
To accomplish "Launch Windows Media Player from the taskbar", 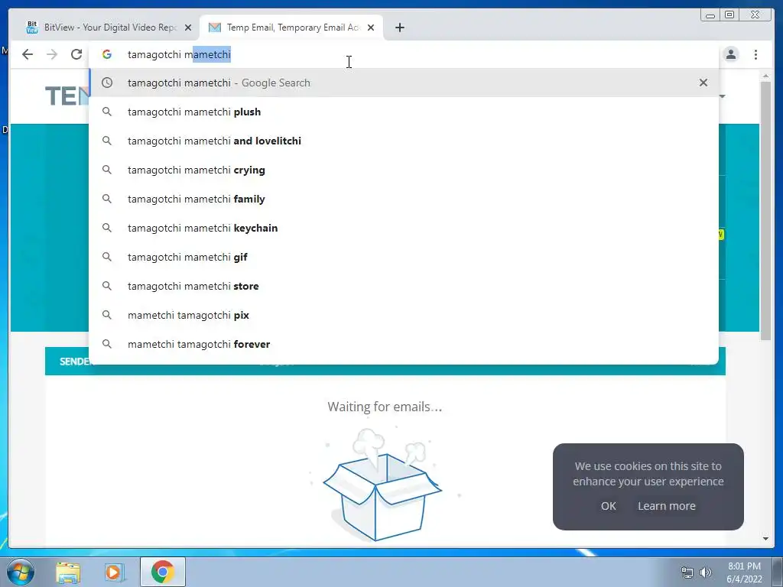I will click(x=114, y=572).
